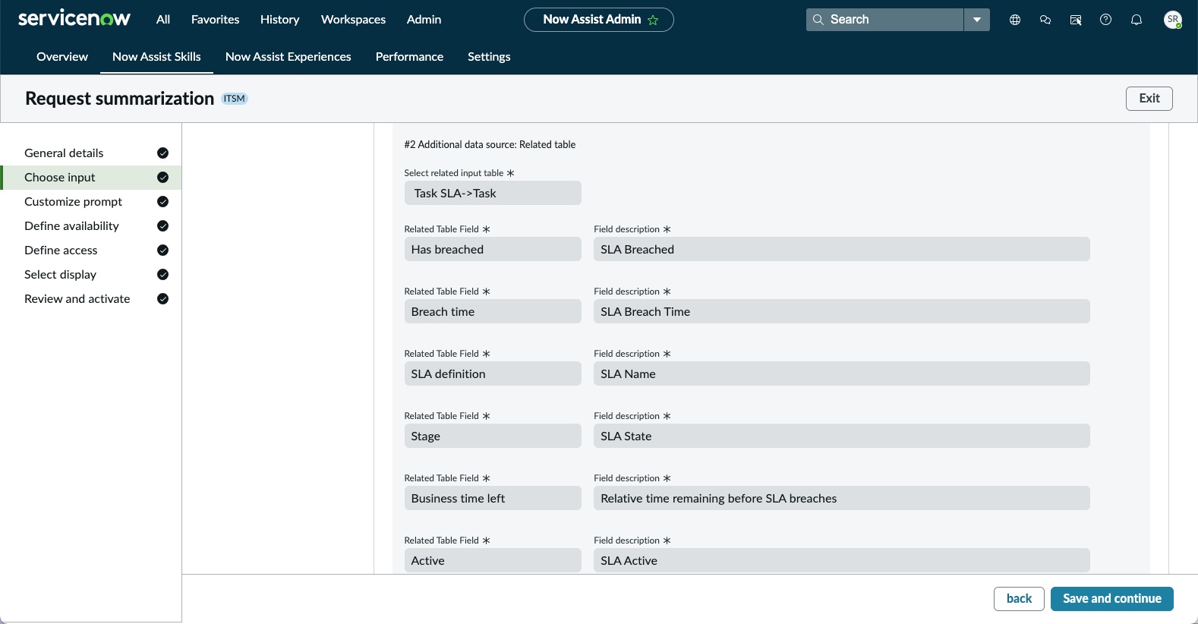Click the Save and continue button
1198x624 pixels.
click(1112, 599)
